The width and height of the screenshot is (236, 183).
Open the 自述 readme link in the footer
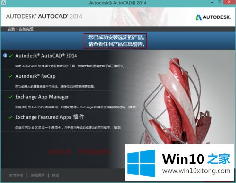(x=55, y=175)
